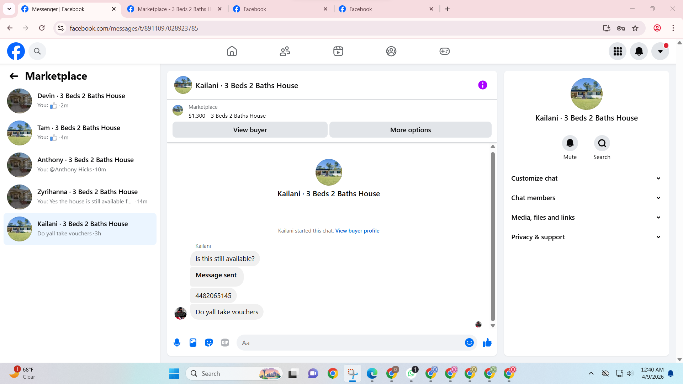Open the emoji picker smiley icon
683x384 pixels.
click(x=469, y=343)
